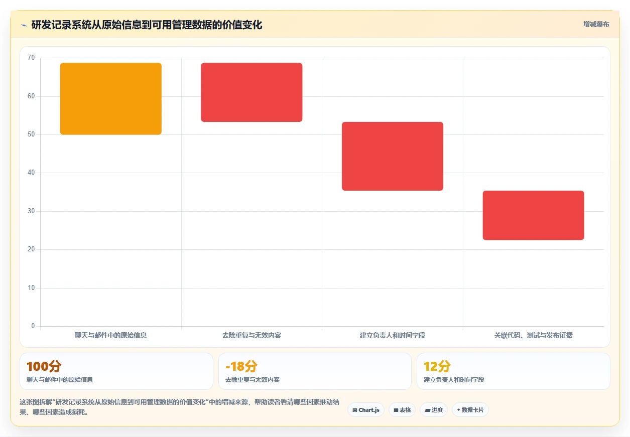
Task: Click the y-axis value 0
Action: pyautogui.click(x=33, y=326)
